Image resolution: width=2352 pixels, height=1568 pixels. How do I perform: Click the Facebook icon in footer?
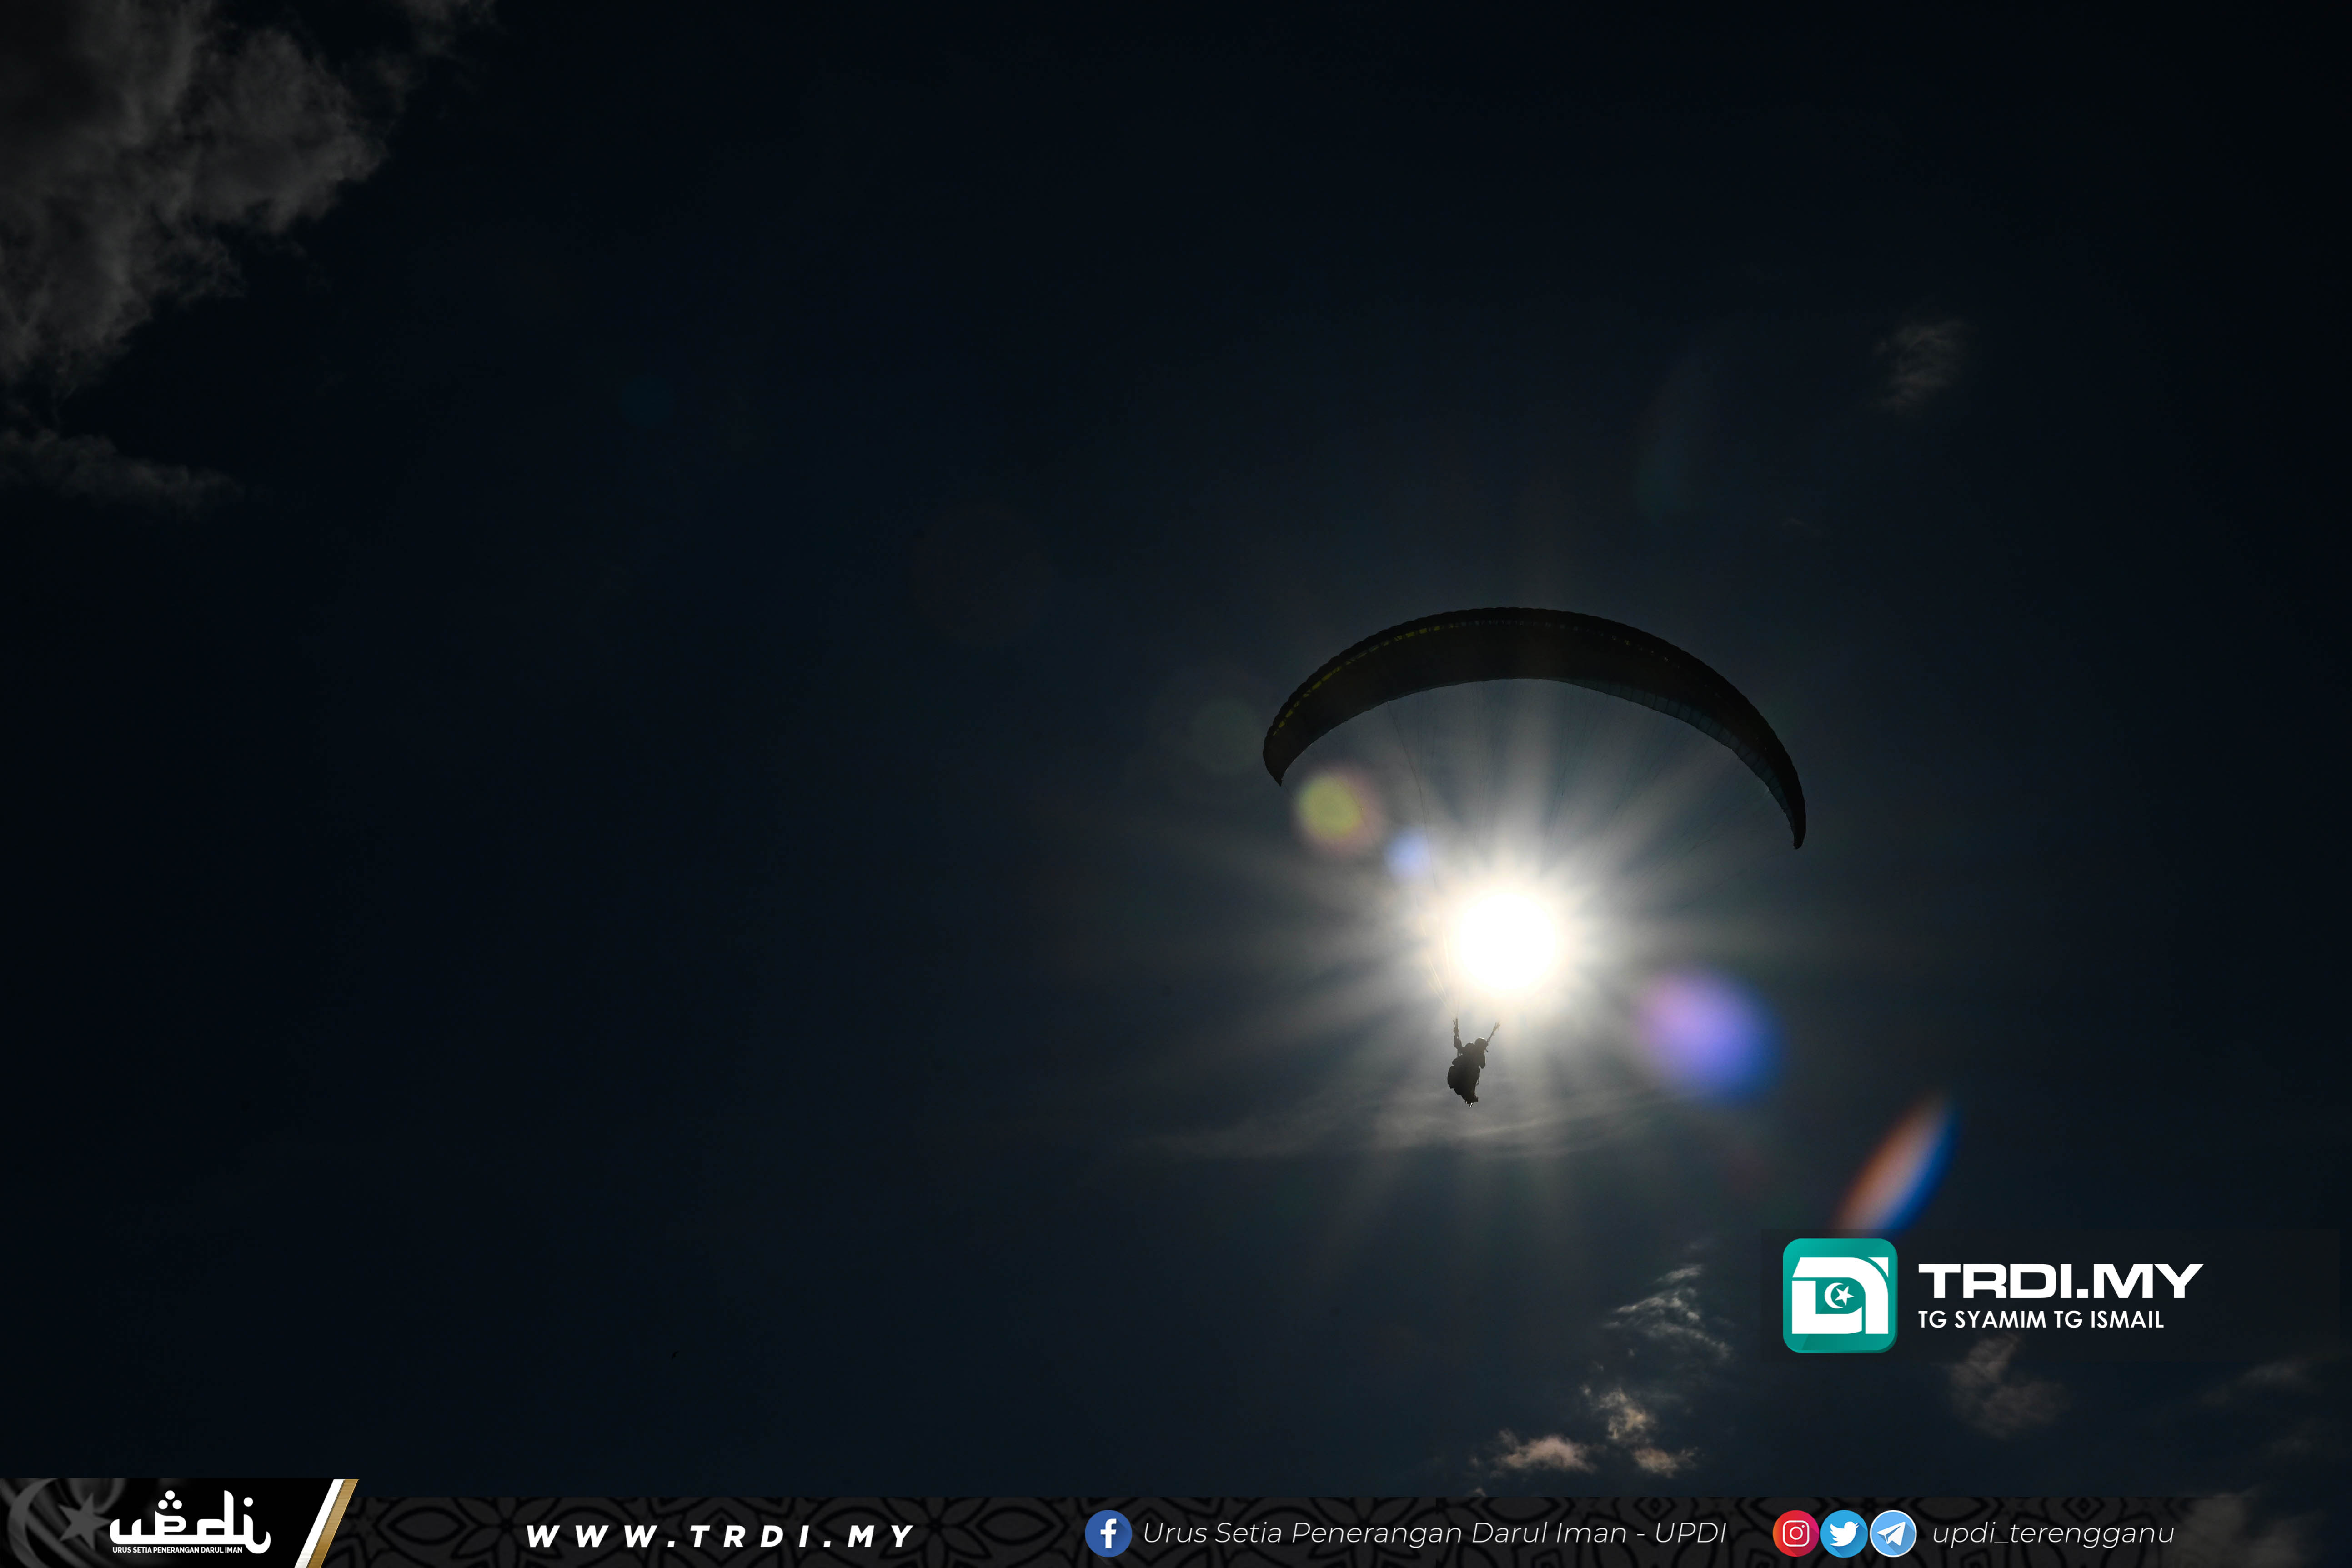pos(1108,1533)
